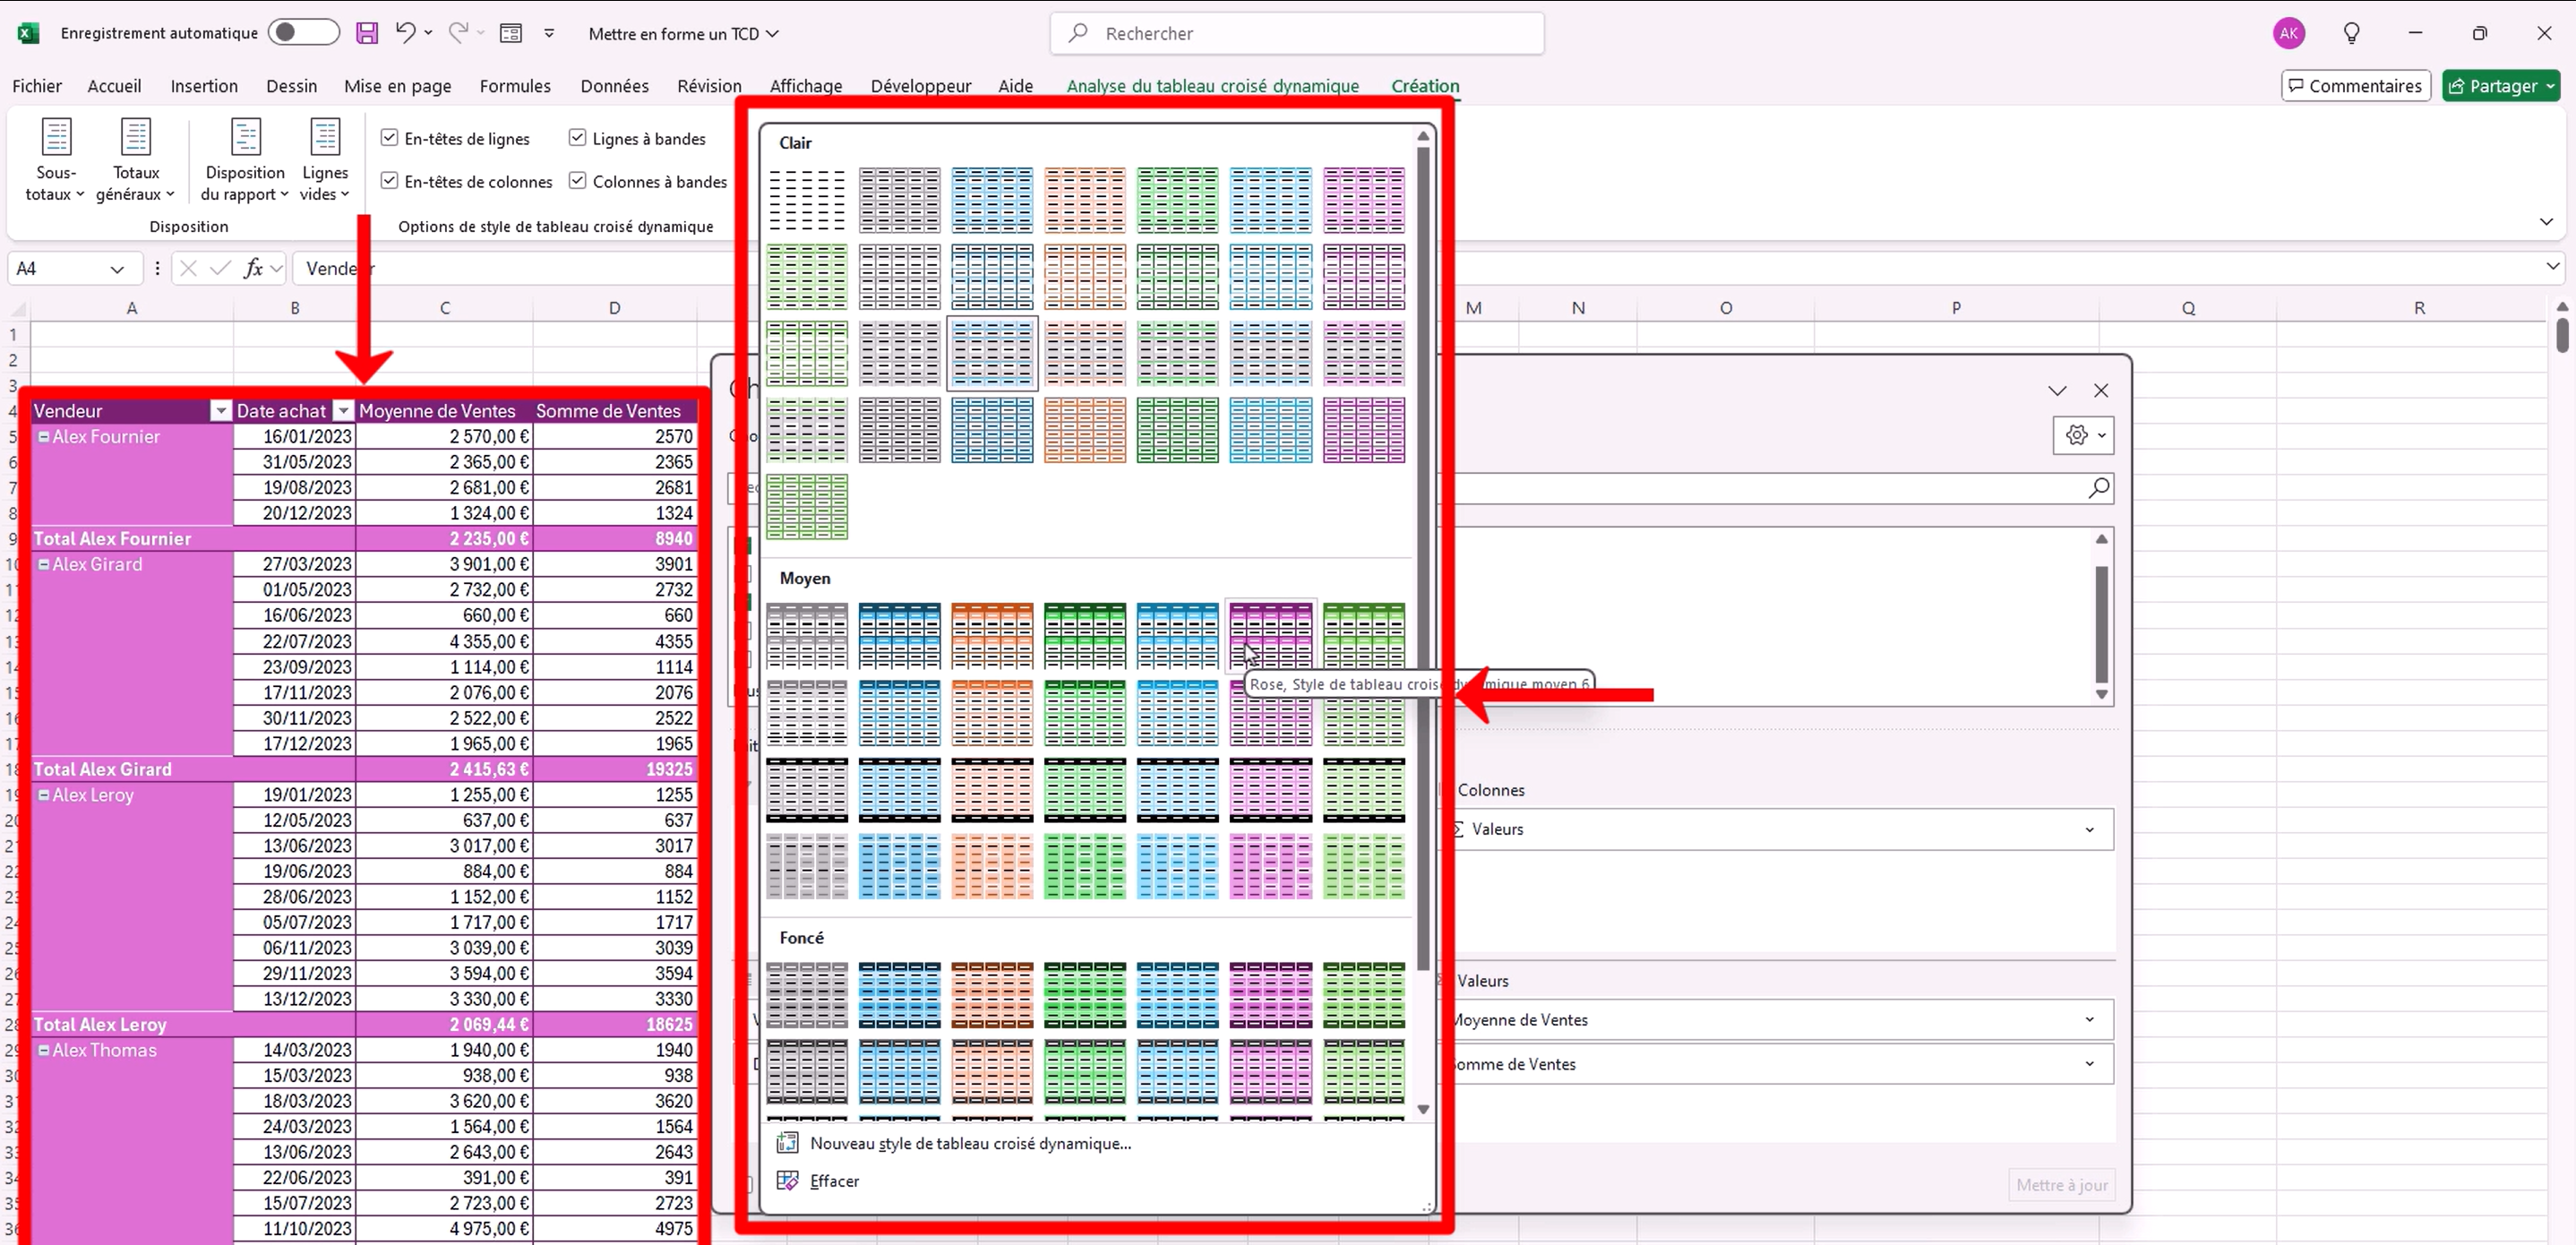Click the save floppy disk icon
2576x1245 pixels.
(x=367, y=33)
